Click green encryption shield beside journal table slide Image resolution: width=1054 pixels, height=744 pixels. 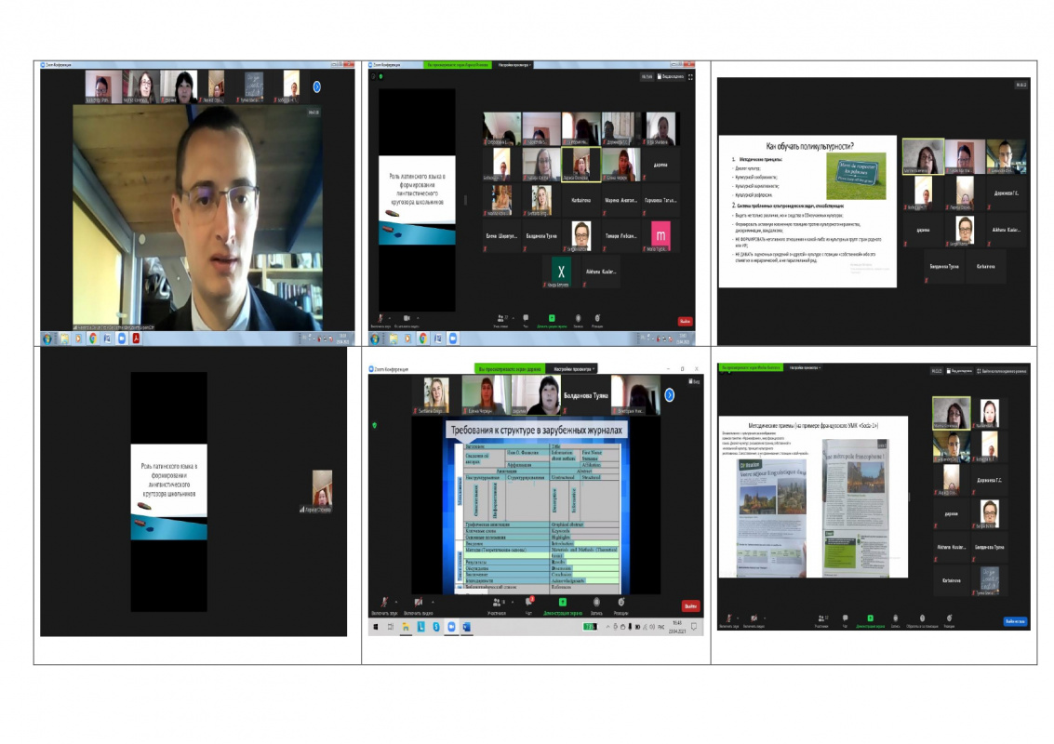click(374, 426)
